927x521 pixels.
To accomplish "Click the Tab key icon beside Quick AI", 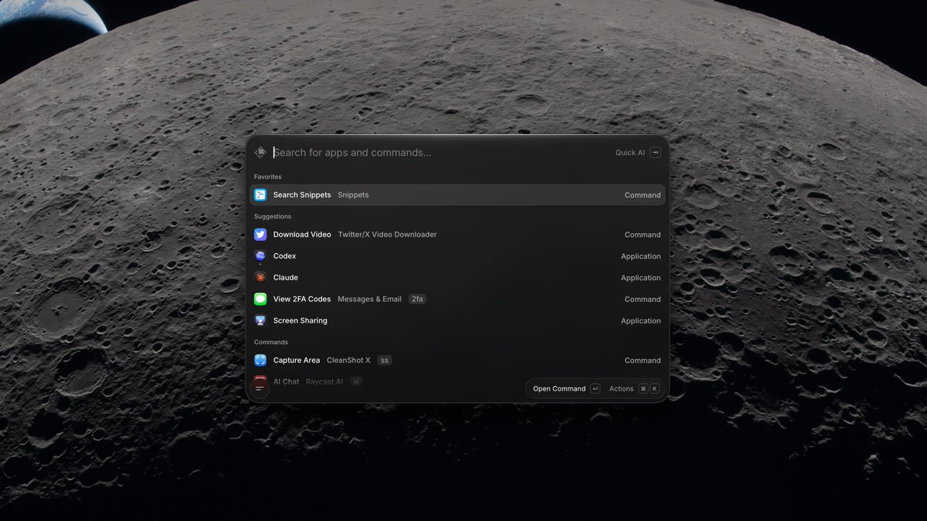I will coord(655,153).
